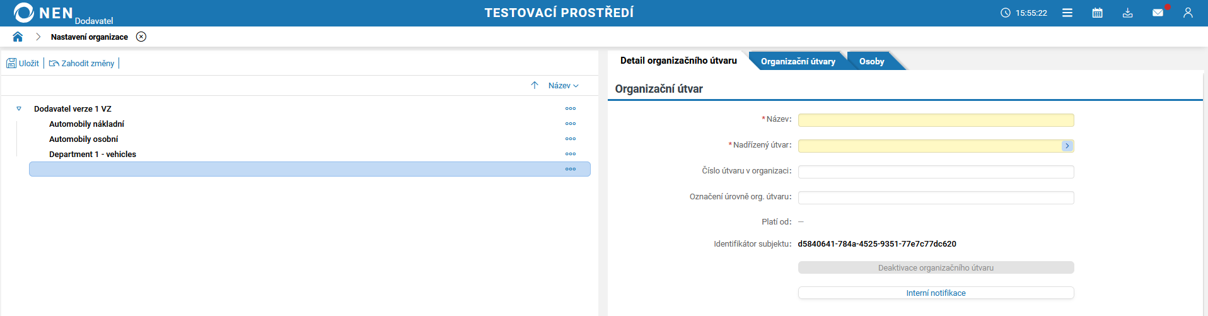
Task: Click the clock time display
Action: click(1024, 13)
